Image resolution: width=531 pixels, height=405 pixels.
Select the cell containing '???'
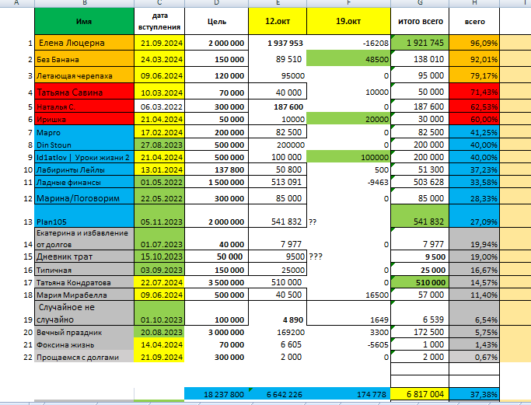click(x=348, y=257)
